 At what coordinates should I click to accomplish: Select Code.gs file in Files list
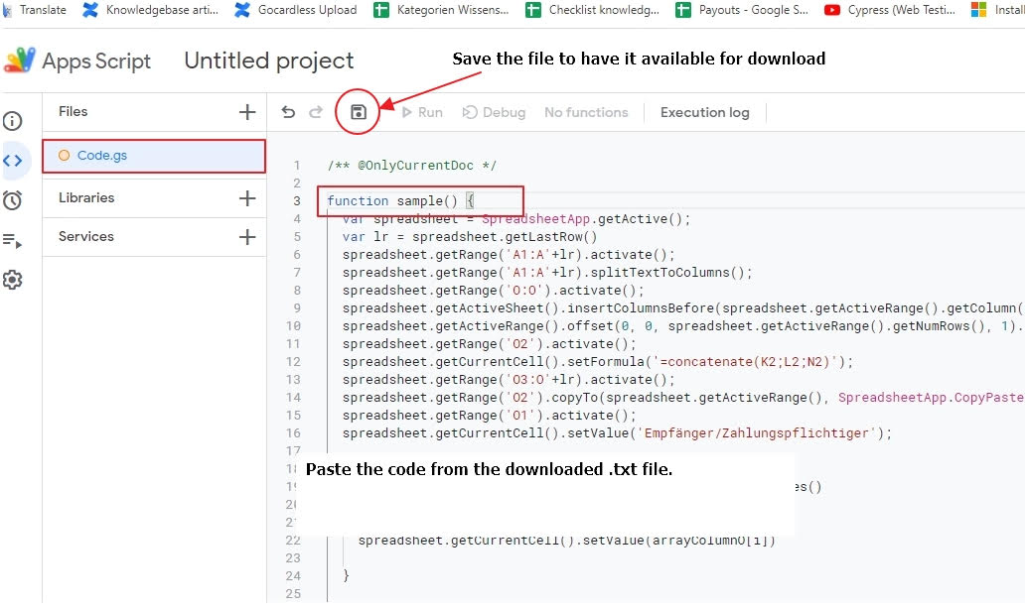click(102, 156)
